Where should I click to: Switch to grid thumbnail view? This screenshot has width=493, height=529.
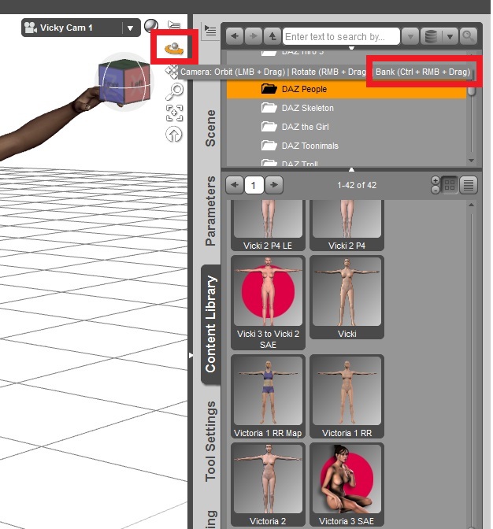(x=450, y=185)
